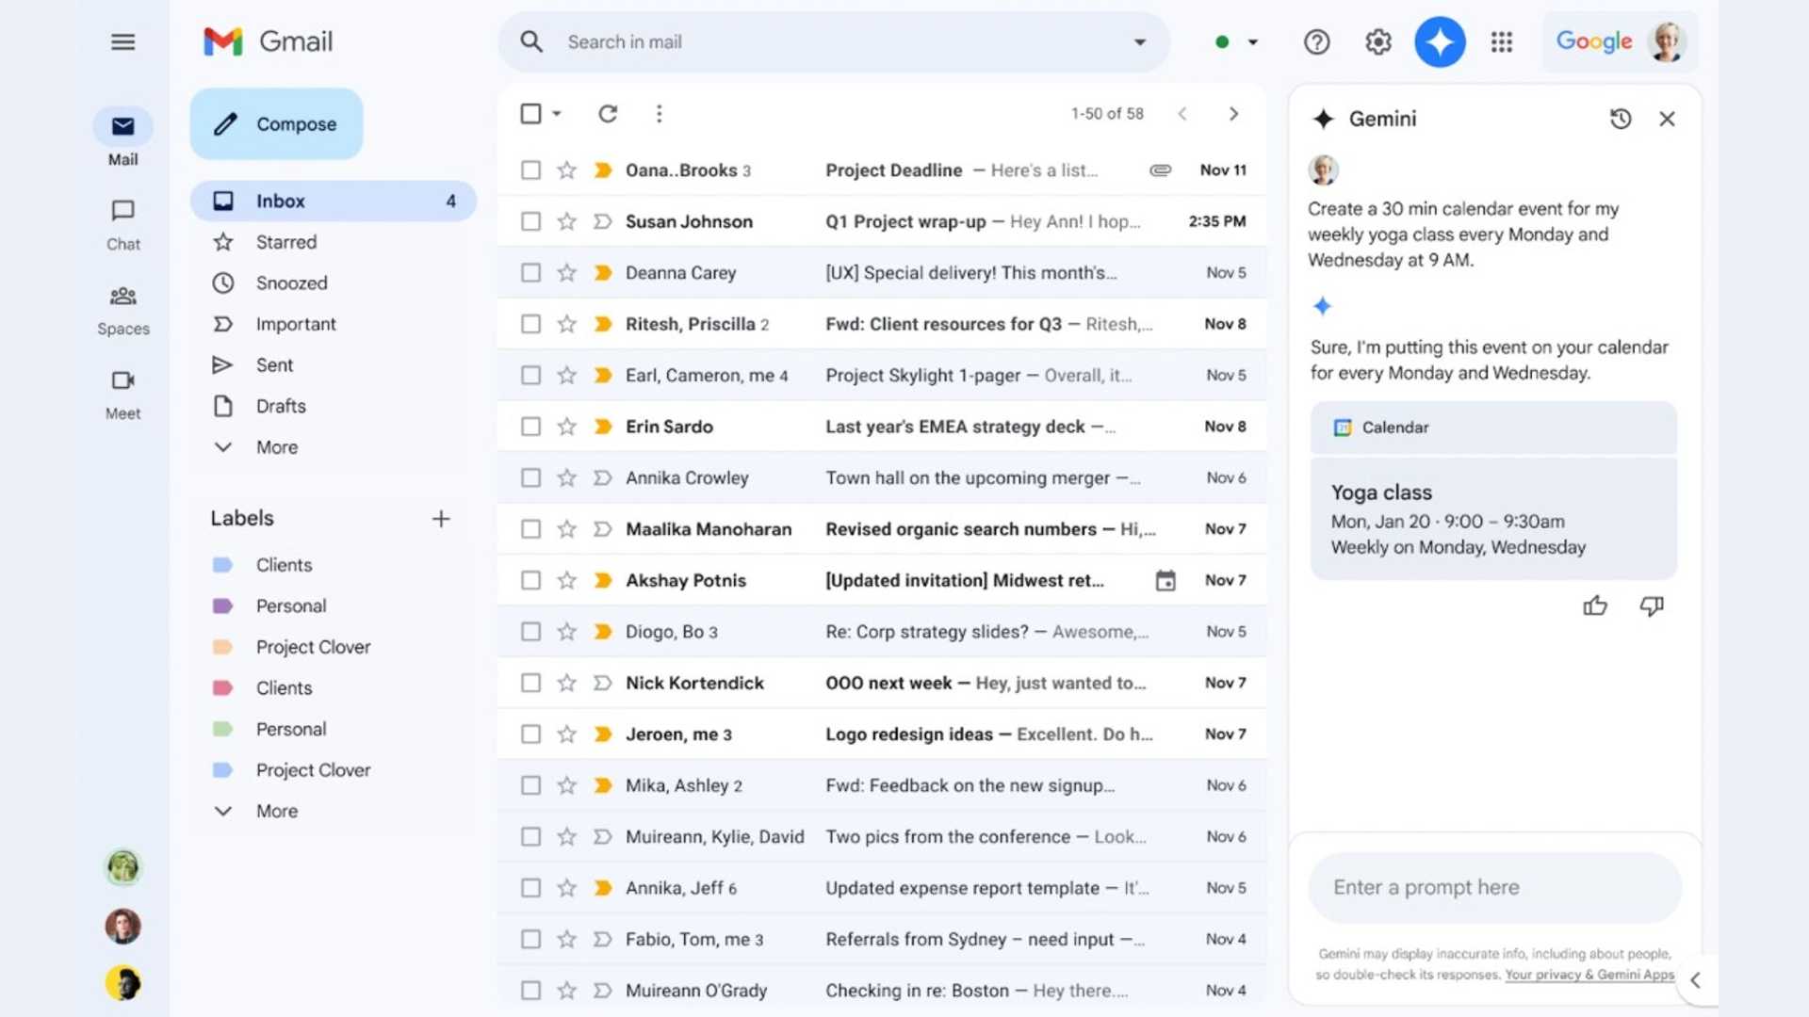The width and height of the screenshot is (1809, 1017).
Task: Refresh the inbox
Action: [608, 113]
